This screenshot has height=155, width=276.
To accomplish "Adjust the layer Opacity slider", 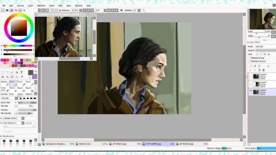I will tap(266, 50).
